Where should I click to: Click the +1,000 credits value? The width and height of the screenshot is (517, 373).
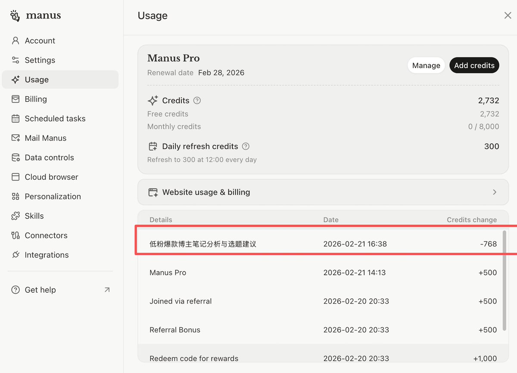tap(486, 358)
